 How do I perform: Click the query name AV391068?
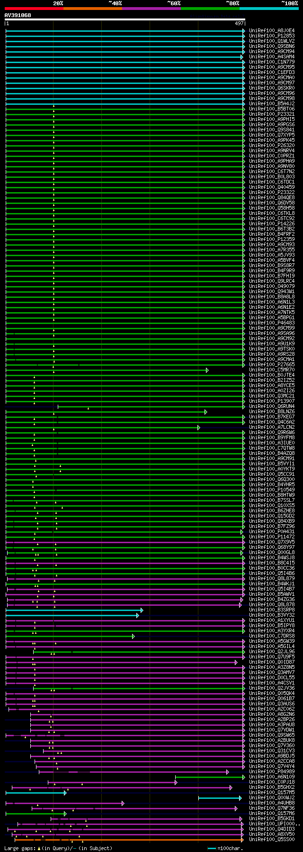(18, 15)
